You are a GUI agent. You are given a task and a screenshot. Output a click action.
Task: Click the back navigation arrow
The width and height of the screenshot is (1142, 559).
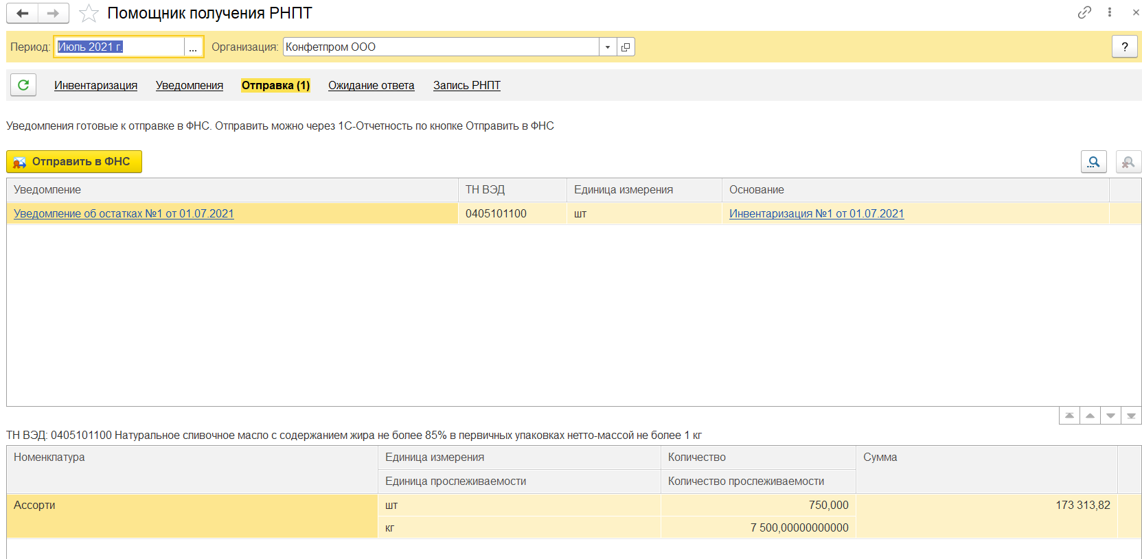point(22,13)
